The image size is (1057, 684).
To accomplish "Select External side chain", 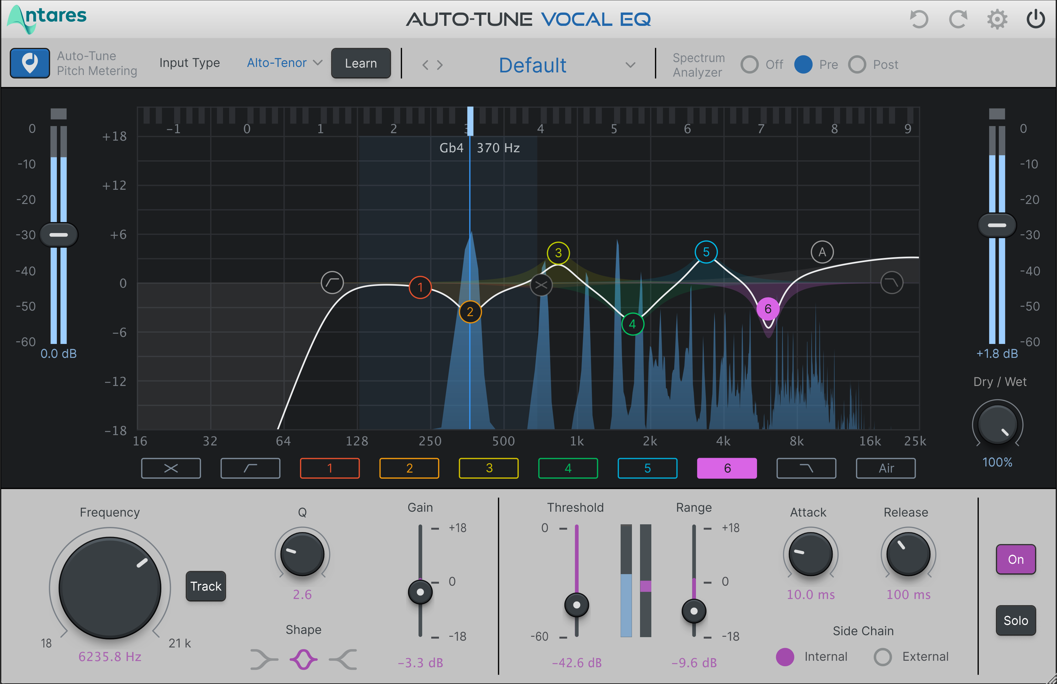I will [883, 657].
